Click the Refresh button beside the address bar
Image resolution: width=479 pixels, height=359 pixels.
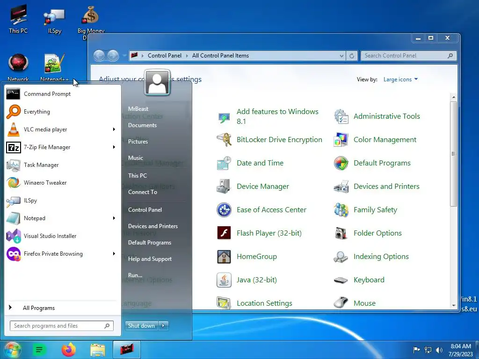352,56
